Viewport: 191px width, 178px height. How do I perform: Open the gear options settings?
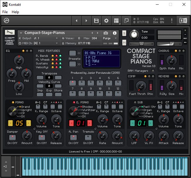pyautogui.click(x=106, y=21)
